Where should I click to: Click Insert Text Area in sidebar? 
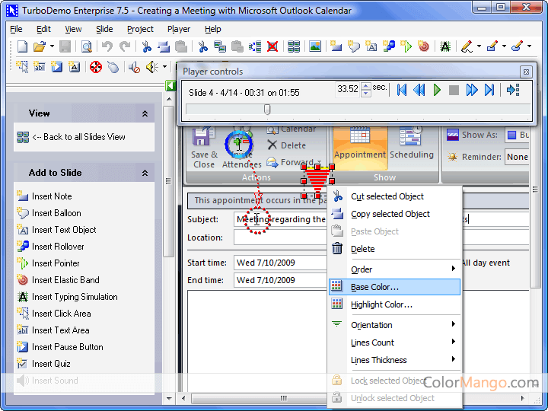tap(53, 330)
